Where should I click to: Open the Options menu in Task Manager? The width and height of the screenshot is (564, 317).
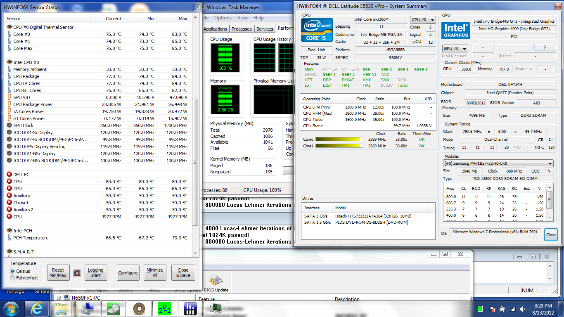click(x=223, y=18)
